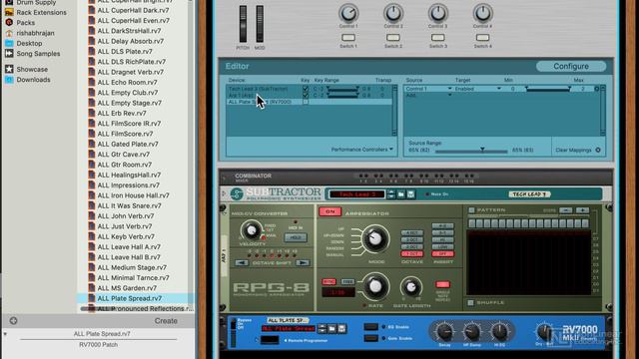This screenshot has width=639, height=359.
Task: Turn the RV7000 Decay knob
Action: point(444,332)
